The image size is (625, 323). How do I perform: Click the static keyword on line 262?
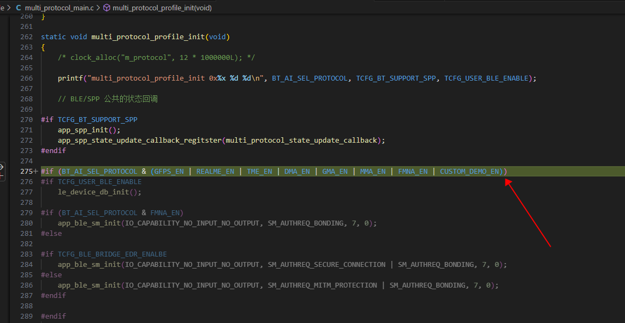(53, 37)
